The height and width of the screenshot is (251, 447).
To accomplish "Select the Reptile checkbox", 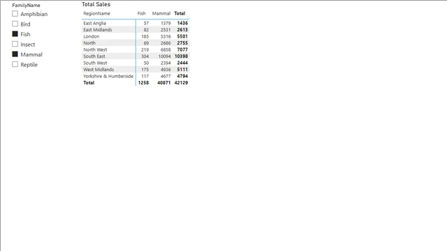I will (x=15, y=64).
